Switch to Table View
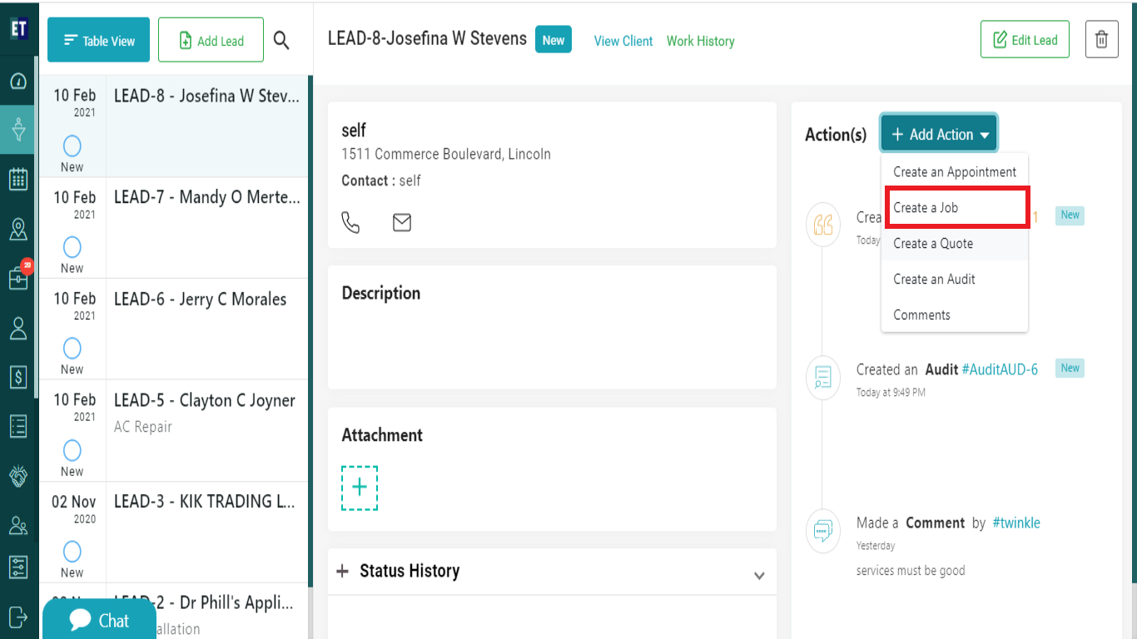This screenshot has width=1137, height=639. [99, 40]
